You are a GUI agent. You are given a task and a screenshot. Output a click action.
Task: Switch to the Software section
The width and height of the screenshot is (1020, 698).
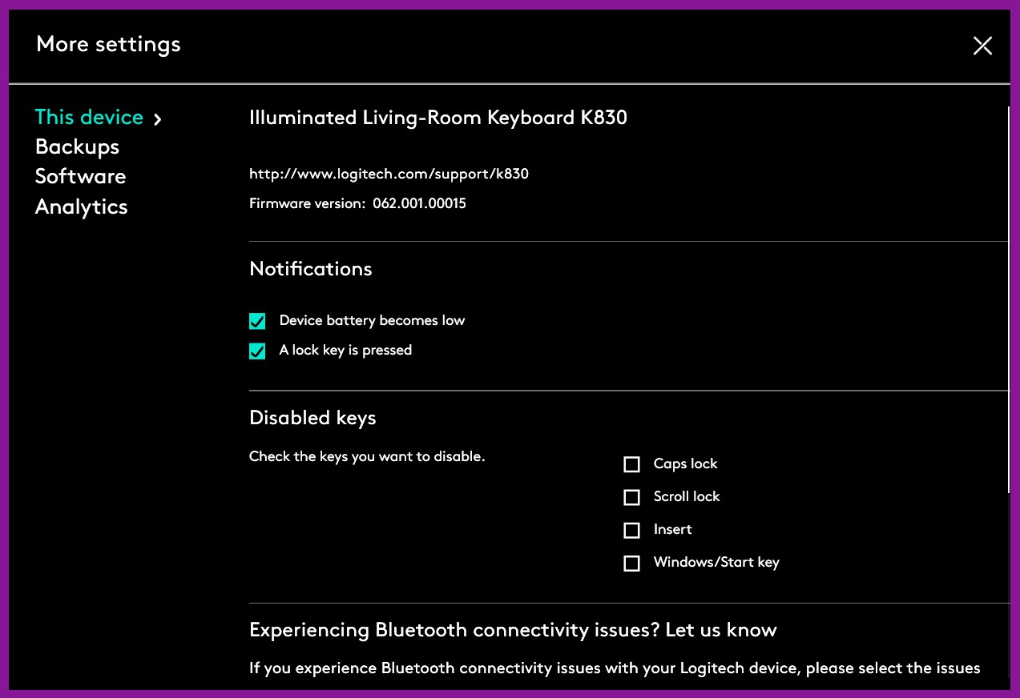point(80,177)
